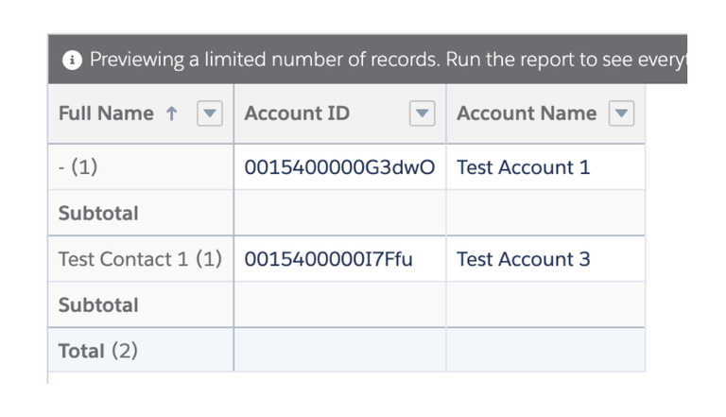Select the '- (1)' group row
The height and width of the screenshot is (417, 726).
pyautogui.click(x=78, y=166)
